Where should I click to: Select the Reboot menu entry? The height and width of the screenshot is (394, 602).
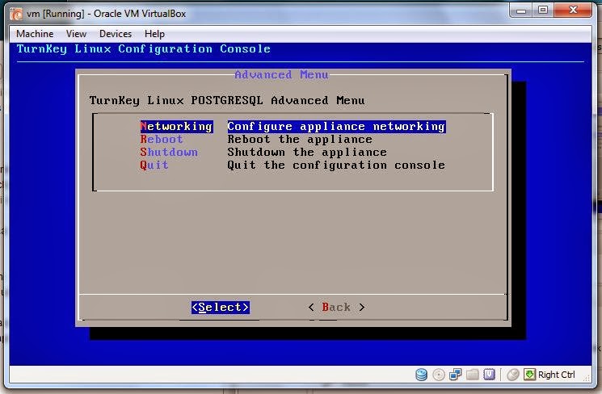(x=162, y=139)
